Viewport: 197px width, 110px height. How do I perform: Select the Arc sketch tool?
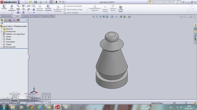[24, 9]
